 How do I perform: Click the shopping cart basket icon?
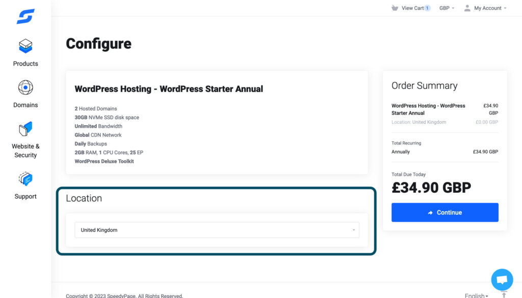click(x=395, y=8)
